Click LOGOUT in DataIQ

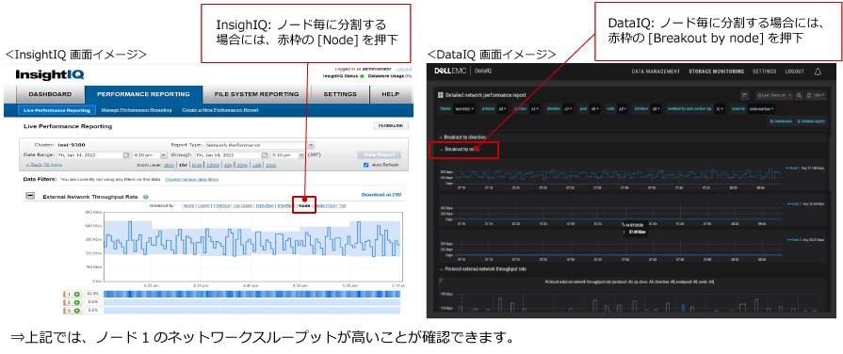click(x=795, y=72)
